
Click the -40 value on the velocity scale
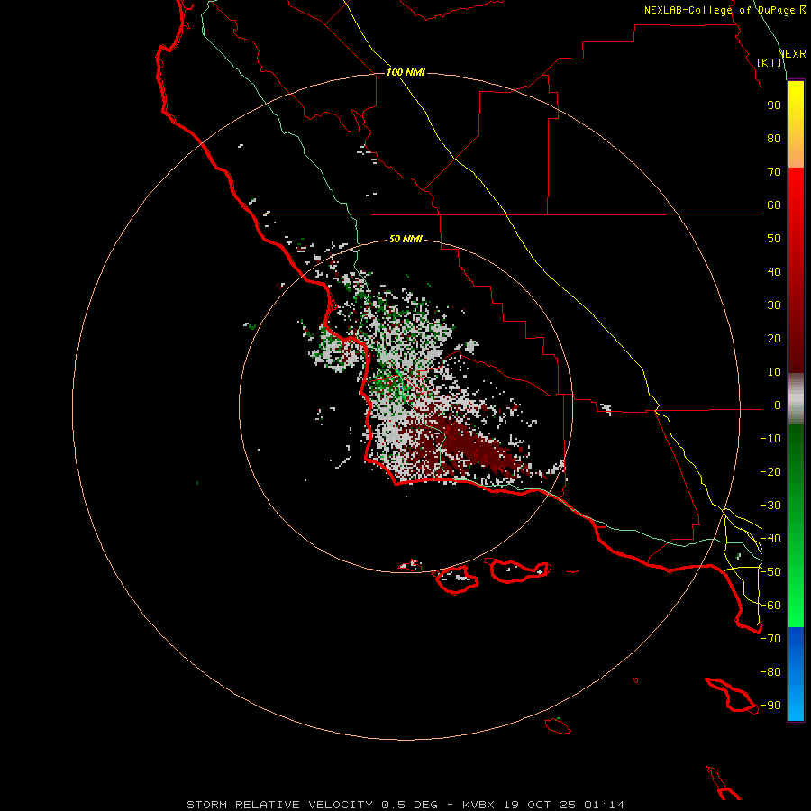tap(770, 539)
